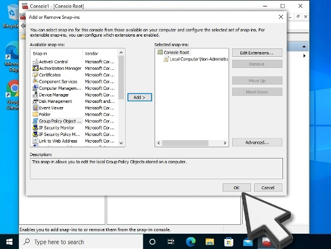Select the Authorization Manager snap-in icon
The height and width of the screenshot is (249, 331).
36,68
